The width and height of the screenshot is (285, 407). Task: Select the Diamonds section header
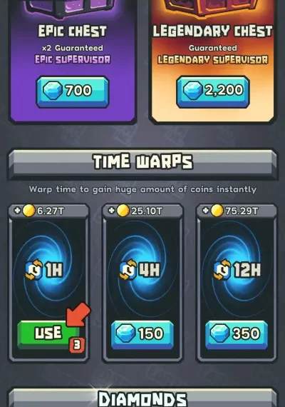tap(142, 398)
